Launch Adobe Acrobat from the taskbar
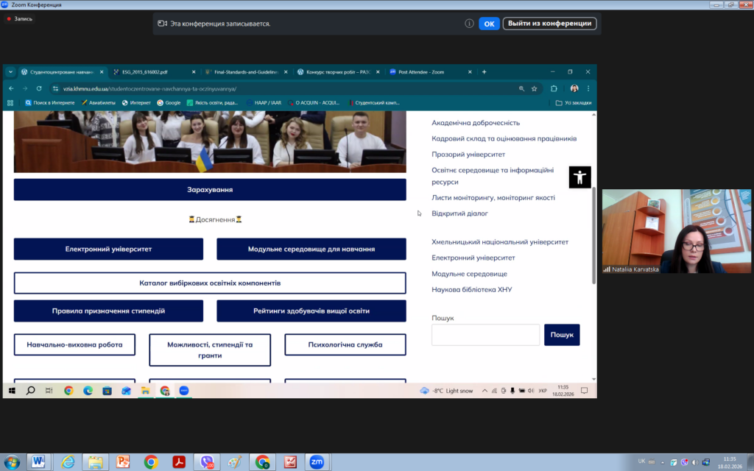 pos(179,461)
